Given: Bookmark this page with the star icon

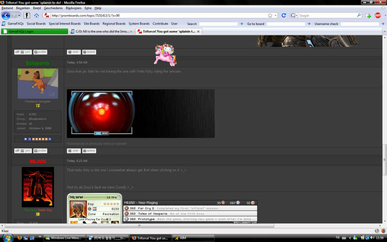Looking at the screenshot, I should pos(270,16).
